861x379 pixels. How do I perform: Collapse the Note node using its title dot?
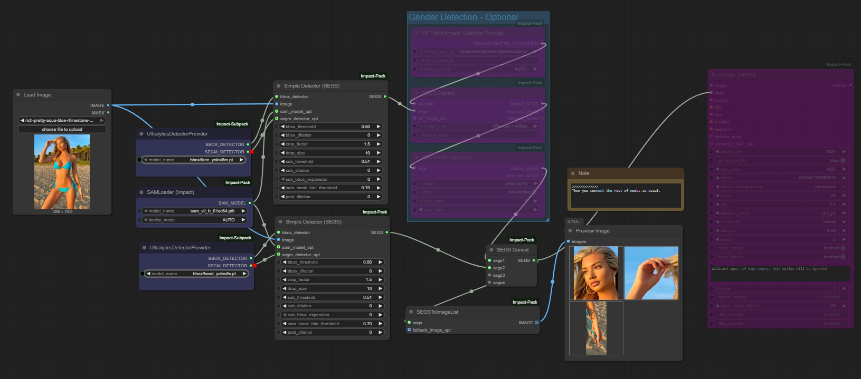tap(573, 173)
